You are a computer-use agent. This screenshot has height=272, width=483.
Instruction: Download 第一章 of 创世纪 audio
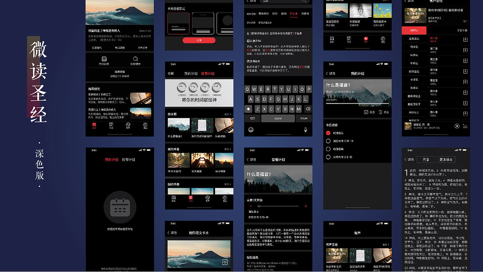coord(465,39)
